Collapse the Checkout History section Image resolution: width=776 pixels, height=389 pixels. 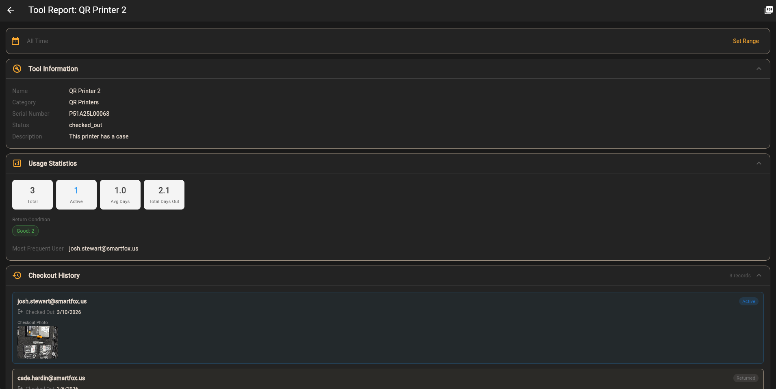tap(759, 275)
